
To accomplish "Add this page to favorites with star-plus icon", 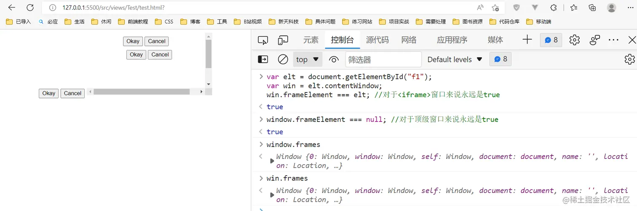I will click(x=495, y=8).
